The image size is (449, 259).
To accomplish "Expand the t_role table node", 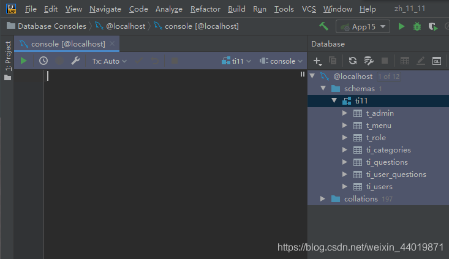I will (345, 138).
